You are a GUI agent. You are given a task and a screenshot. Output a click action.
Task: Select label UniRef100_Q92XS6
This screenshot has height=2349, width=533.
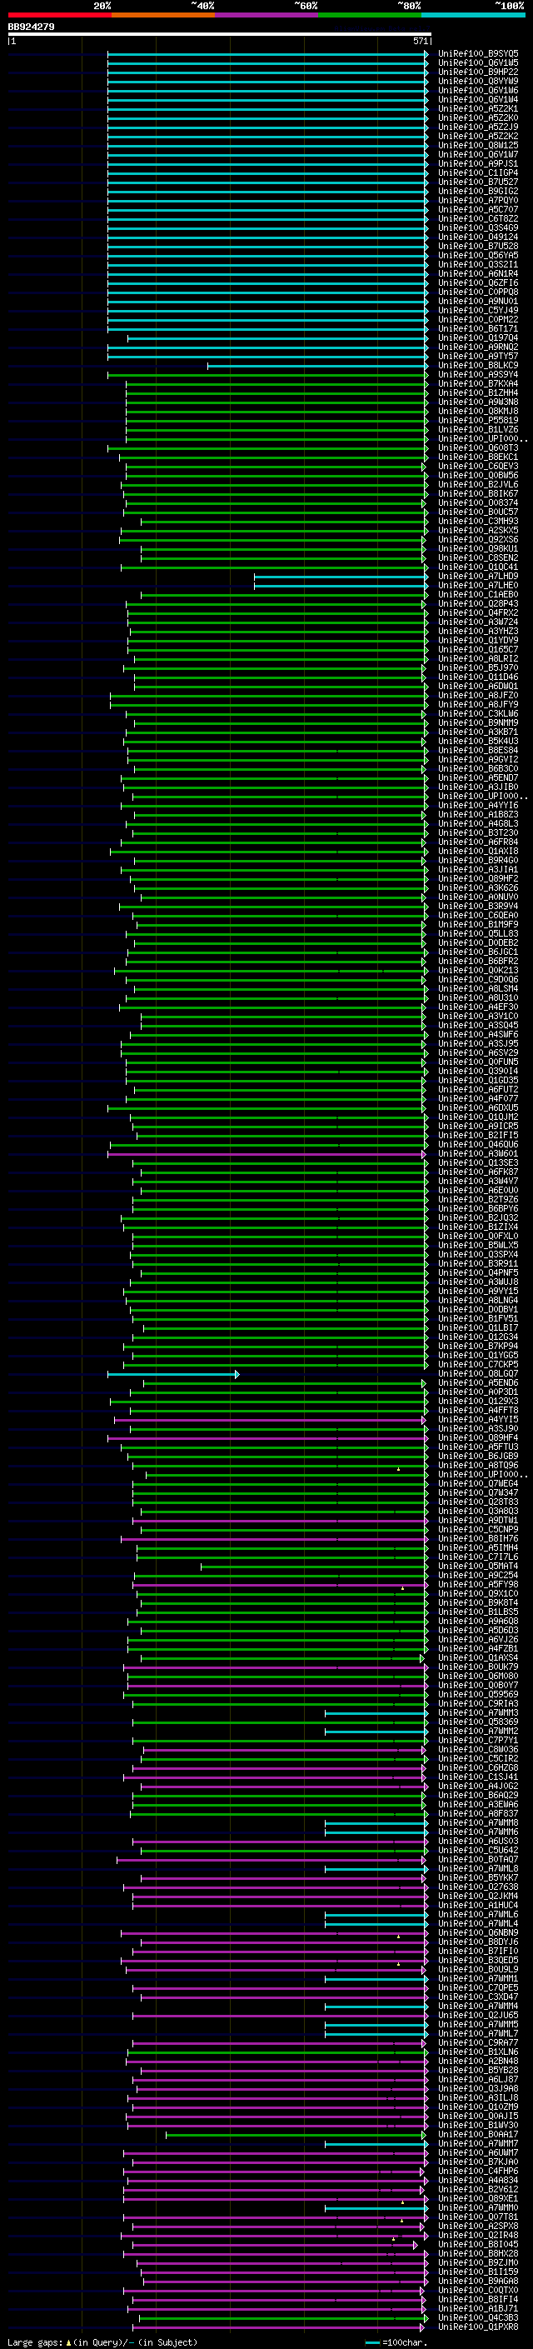478,540
